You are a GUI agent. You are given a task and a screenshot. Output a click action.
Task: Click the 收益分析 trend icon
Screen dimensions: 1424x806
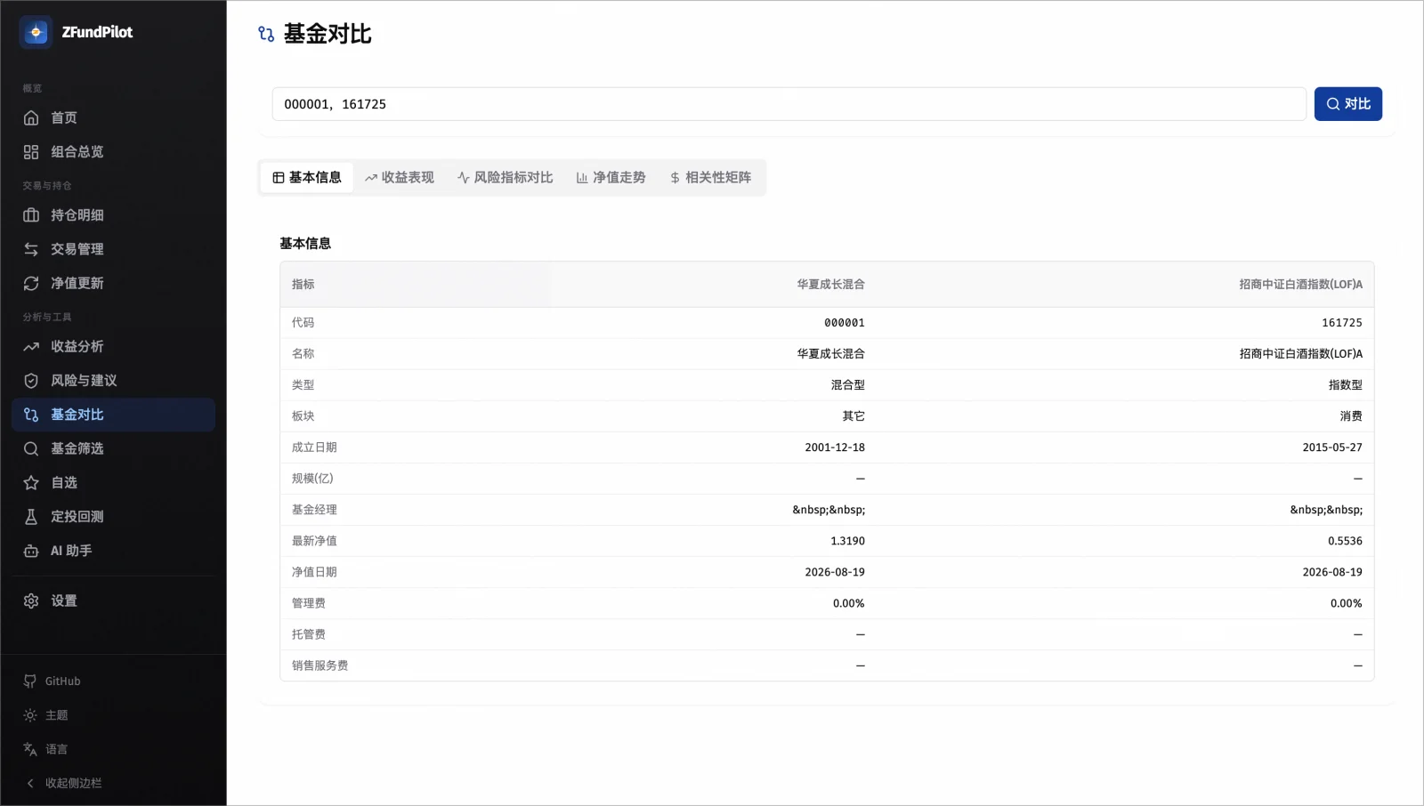click(x=31, y=346)
